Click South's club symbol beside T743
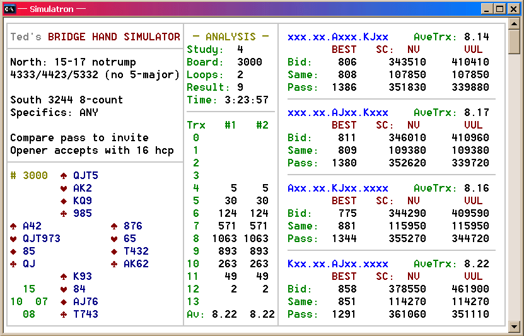 click(x=64, y=315)
